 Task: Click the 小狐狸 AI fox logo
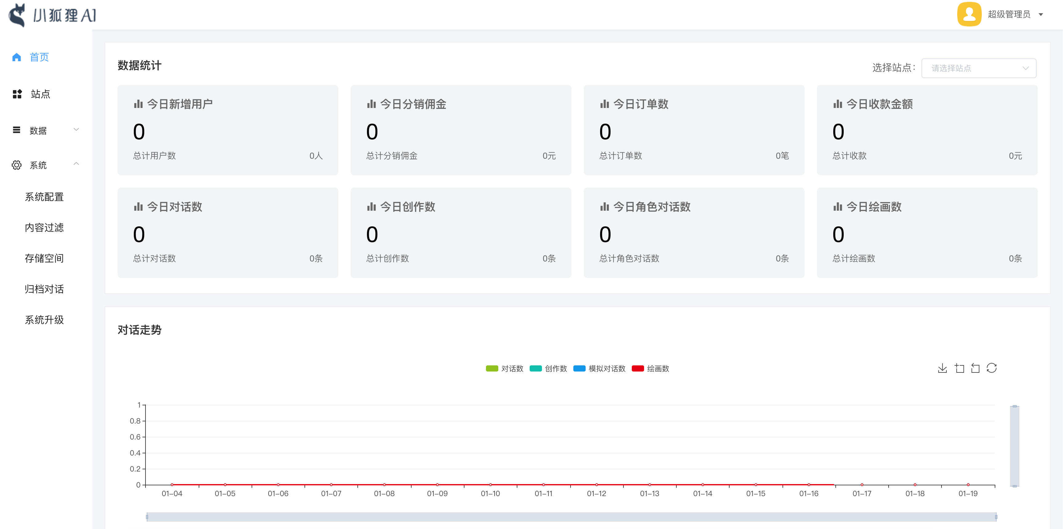pos(17,15)
